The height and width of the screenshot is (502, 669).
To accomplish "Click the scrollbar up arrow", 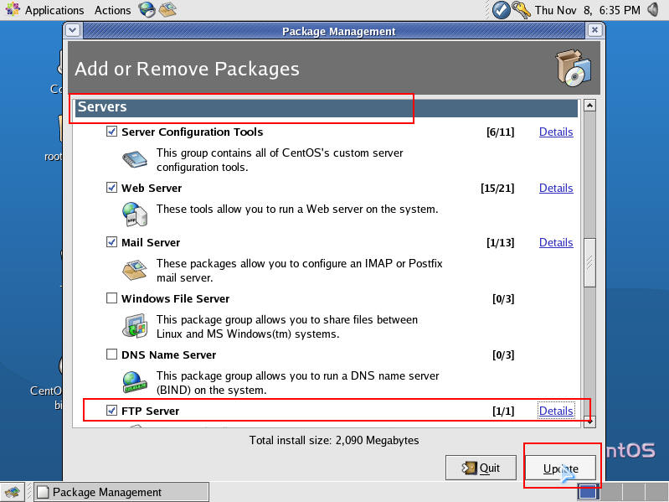I will tap(589, 105).
